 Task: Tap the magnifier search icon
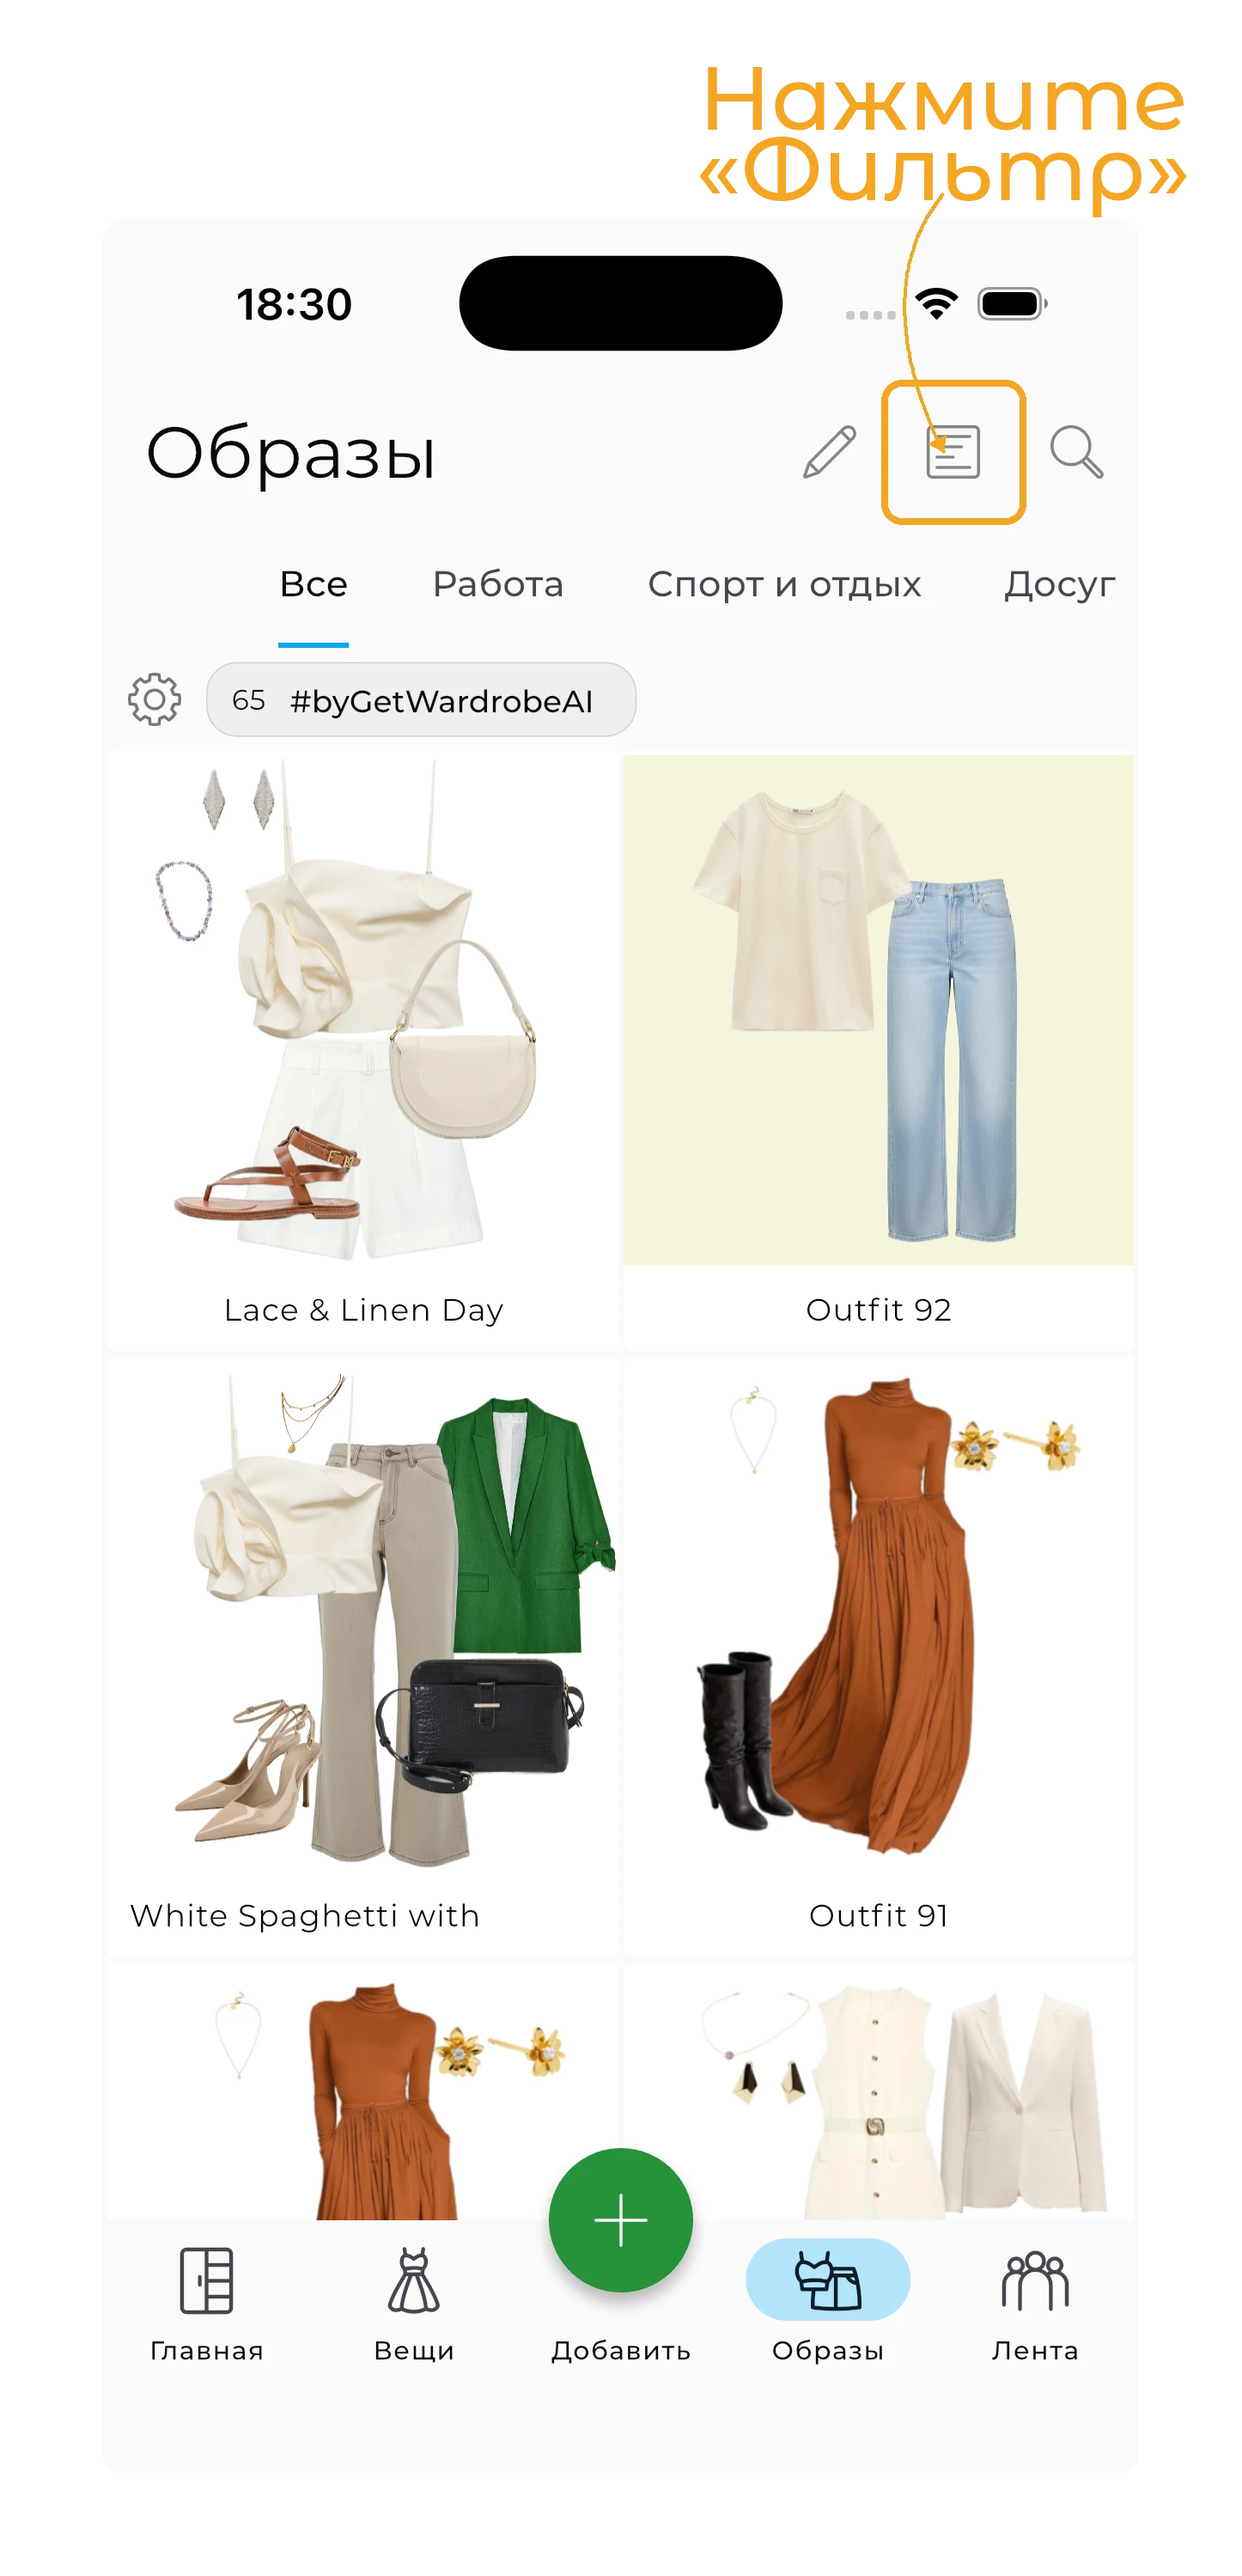click(x=1076, y=452)
